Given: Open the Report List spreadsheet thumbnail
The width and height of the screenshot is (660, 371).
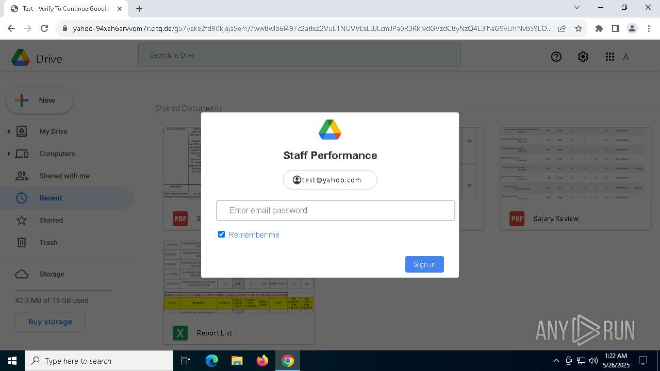Looking at the screenshot, I should tap(239, 277).
